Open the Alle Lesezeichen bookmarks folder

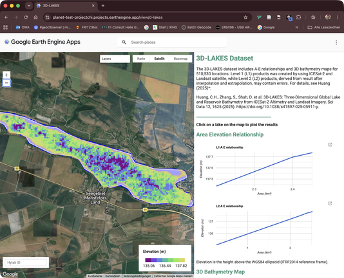click(x=324, y=28)
